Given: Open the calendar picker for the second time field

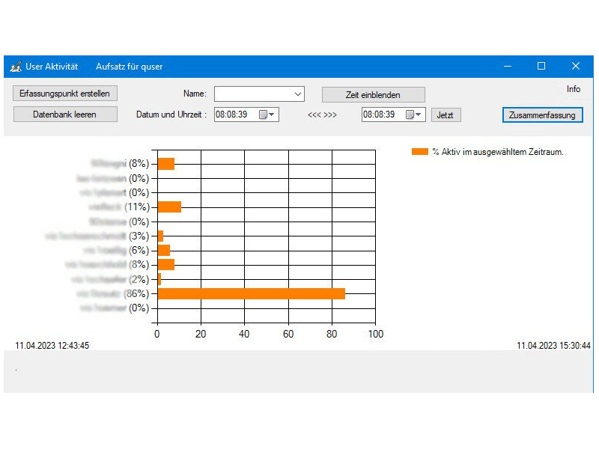Looking at the screenshot, I should tap(411, 114).
